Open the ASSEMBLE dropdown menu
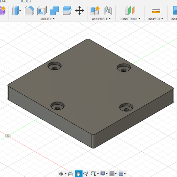The height and width of the screenshot is (177, 177). point(101,19)
